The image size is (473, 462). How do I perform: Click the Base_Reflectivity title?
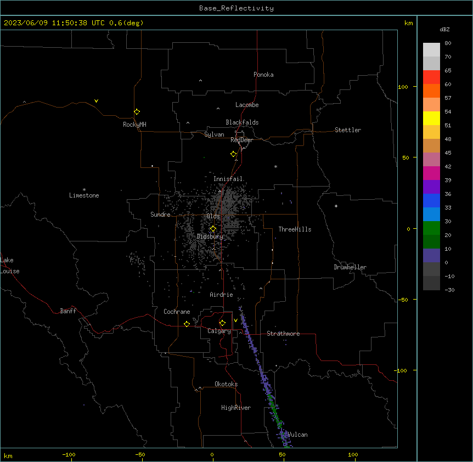pos(236,8)
